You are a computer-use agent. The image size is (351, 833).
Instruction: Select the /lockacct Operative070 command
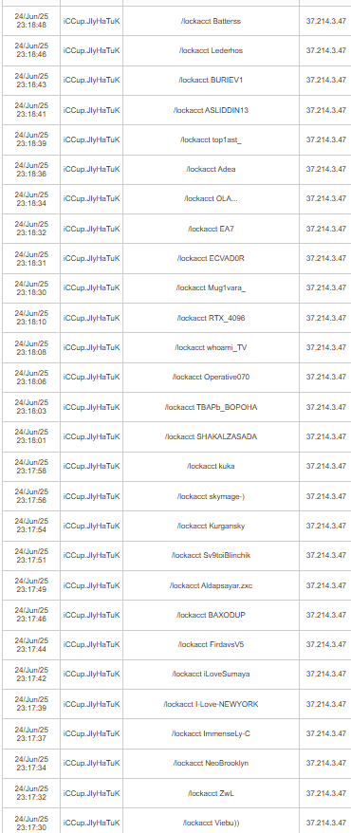pyautogui.click(x=211, y=378)
